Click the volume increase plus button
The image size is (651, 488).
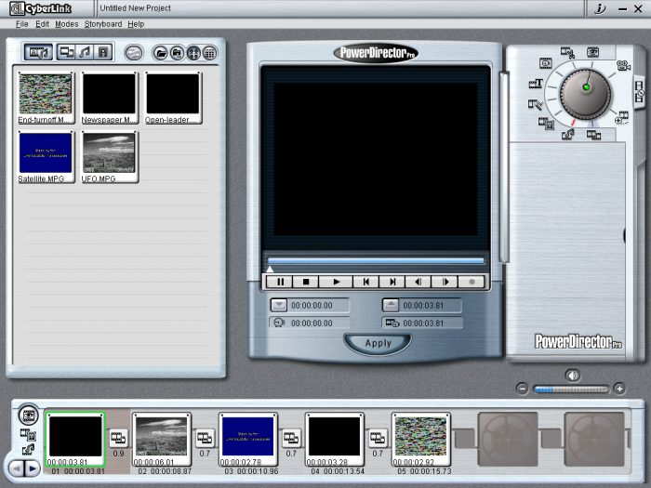[x=619, y=389]
